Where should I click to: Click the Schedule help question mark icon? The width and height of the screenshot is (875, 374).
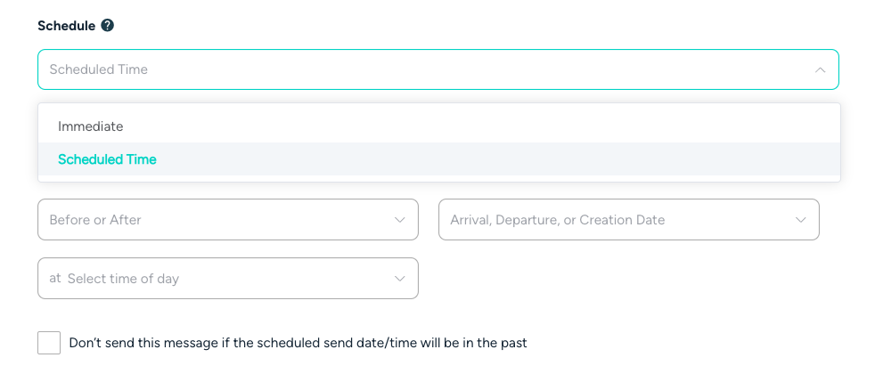pyautogui.click(x=108, y=26)
